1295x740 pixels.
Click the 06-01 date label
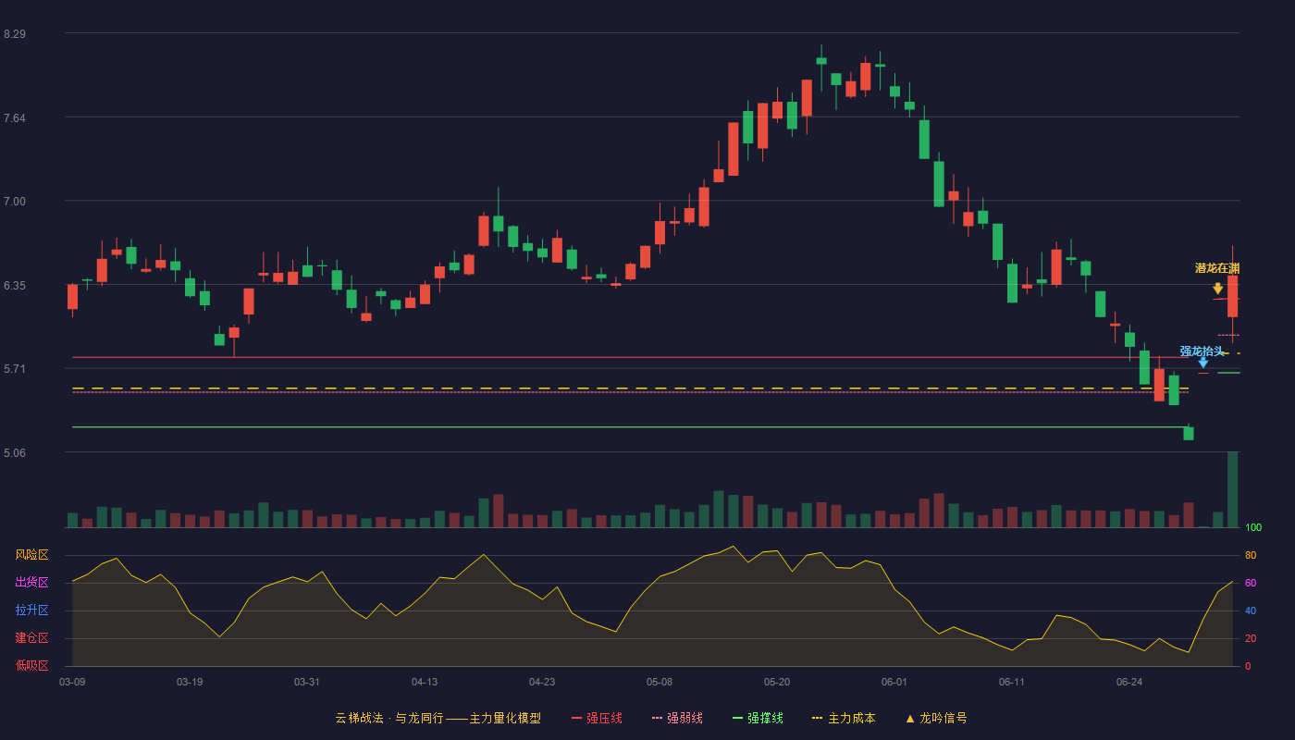pyautogui.click(x=894, y=682)
